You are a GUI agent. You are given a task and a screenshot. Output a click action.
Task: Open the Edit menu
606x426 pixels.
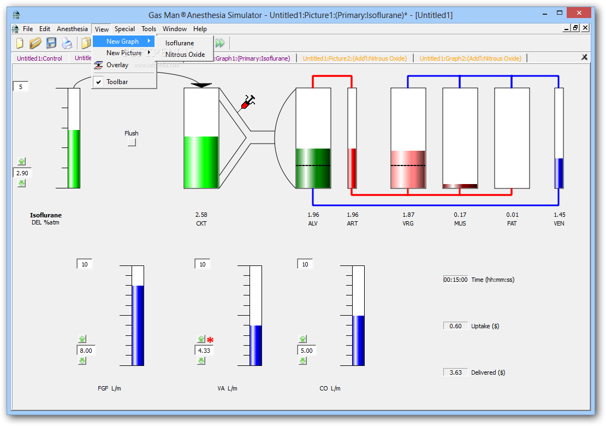[x=44, y=28]
